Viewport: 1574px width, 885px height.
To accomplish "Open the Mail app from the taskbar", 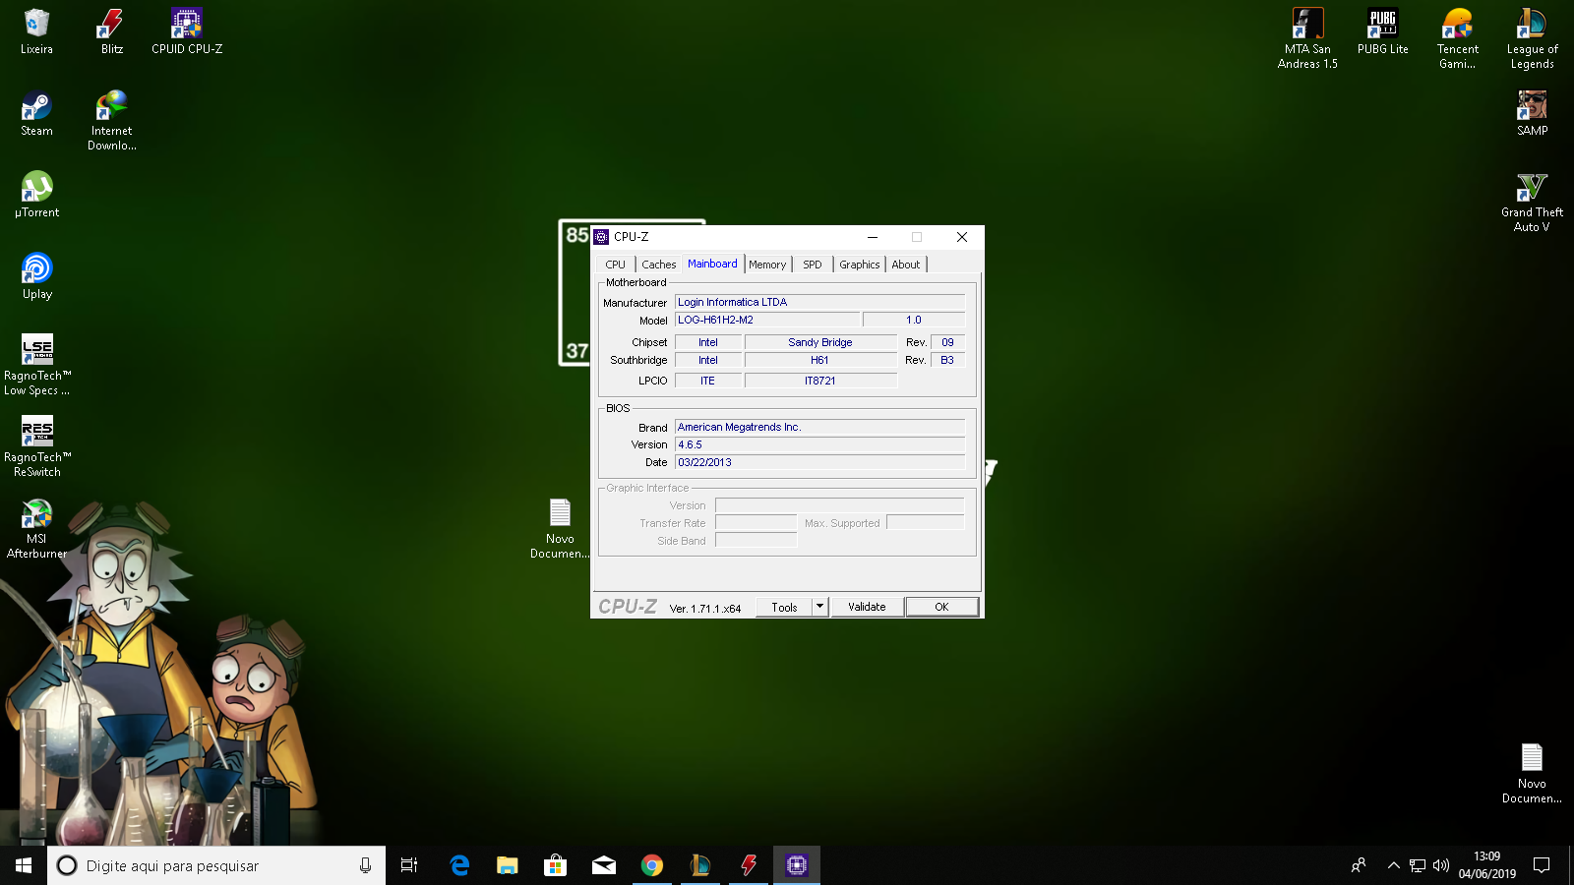I will coord(604,865).
